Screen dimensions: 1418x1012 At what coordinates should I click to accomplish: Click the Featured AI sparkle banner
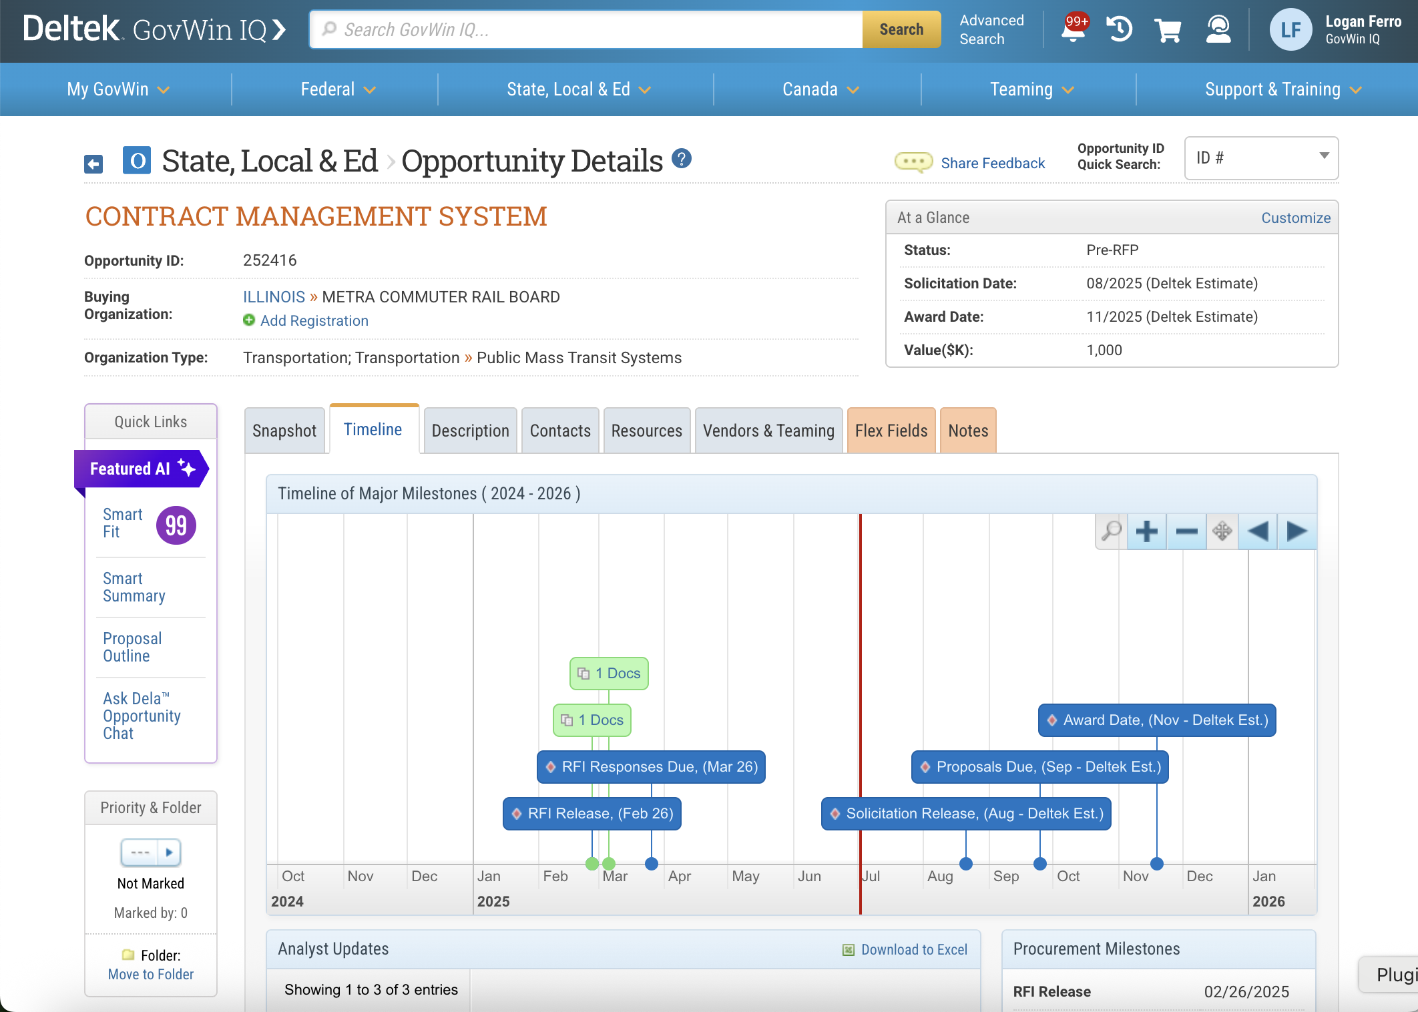point(142,469)
